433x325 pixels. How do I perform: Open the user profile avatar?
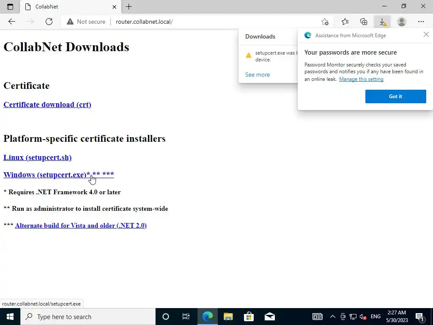402,22
